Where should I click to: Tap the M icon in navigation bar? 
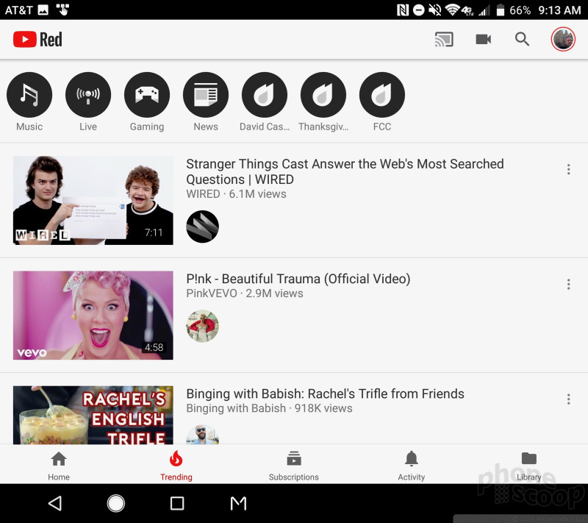(238, 503)
